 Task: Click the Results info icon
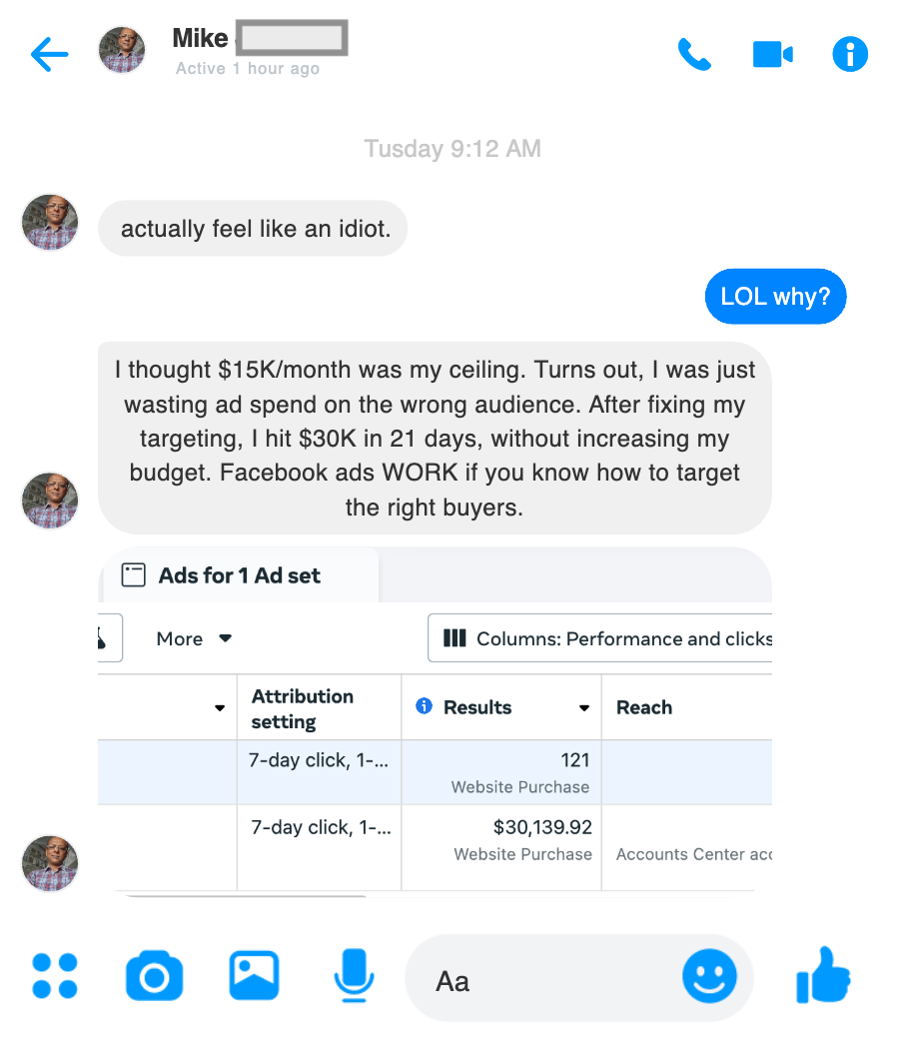coord(424,706)
